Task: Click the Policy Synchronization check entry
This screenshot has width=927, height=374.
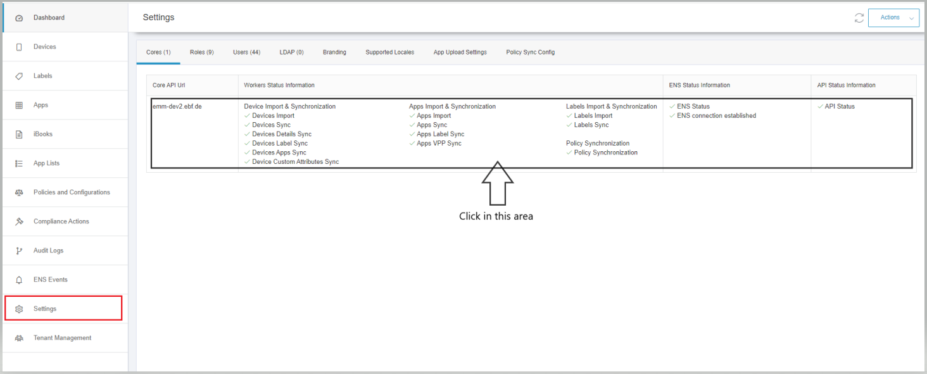Action: click(x=602, y=153)
